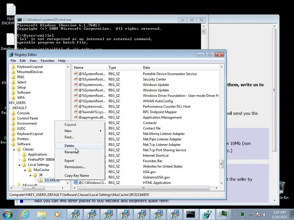Select the Setup key folder icon
The height and width of the screenshot is (220, 294).
pos(13,87)
